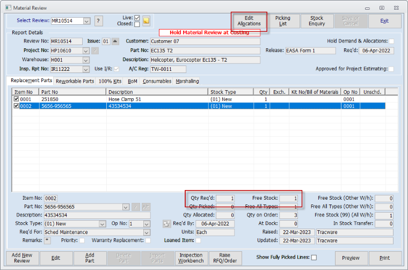
Task: Click the yellow note icon beside Live checkbox
Action: (146, 21)
